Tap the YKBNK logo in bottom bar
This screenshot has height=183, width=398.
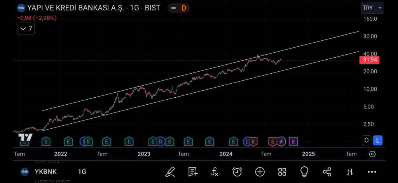click(24, 172)
